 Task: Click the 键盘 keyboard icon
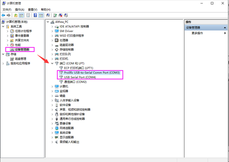coord(57,96)
